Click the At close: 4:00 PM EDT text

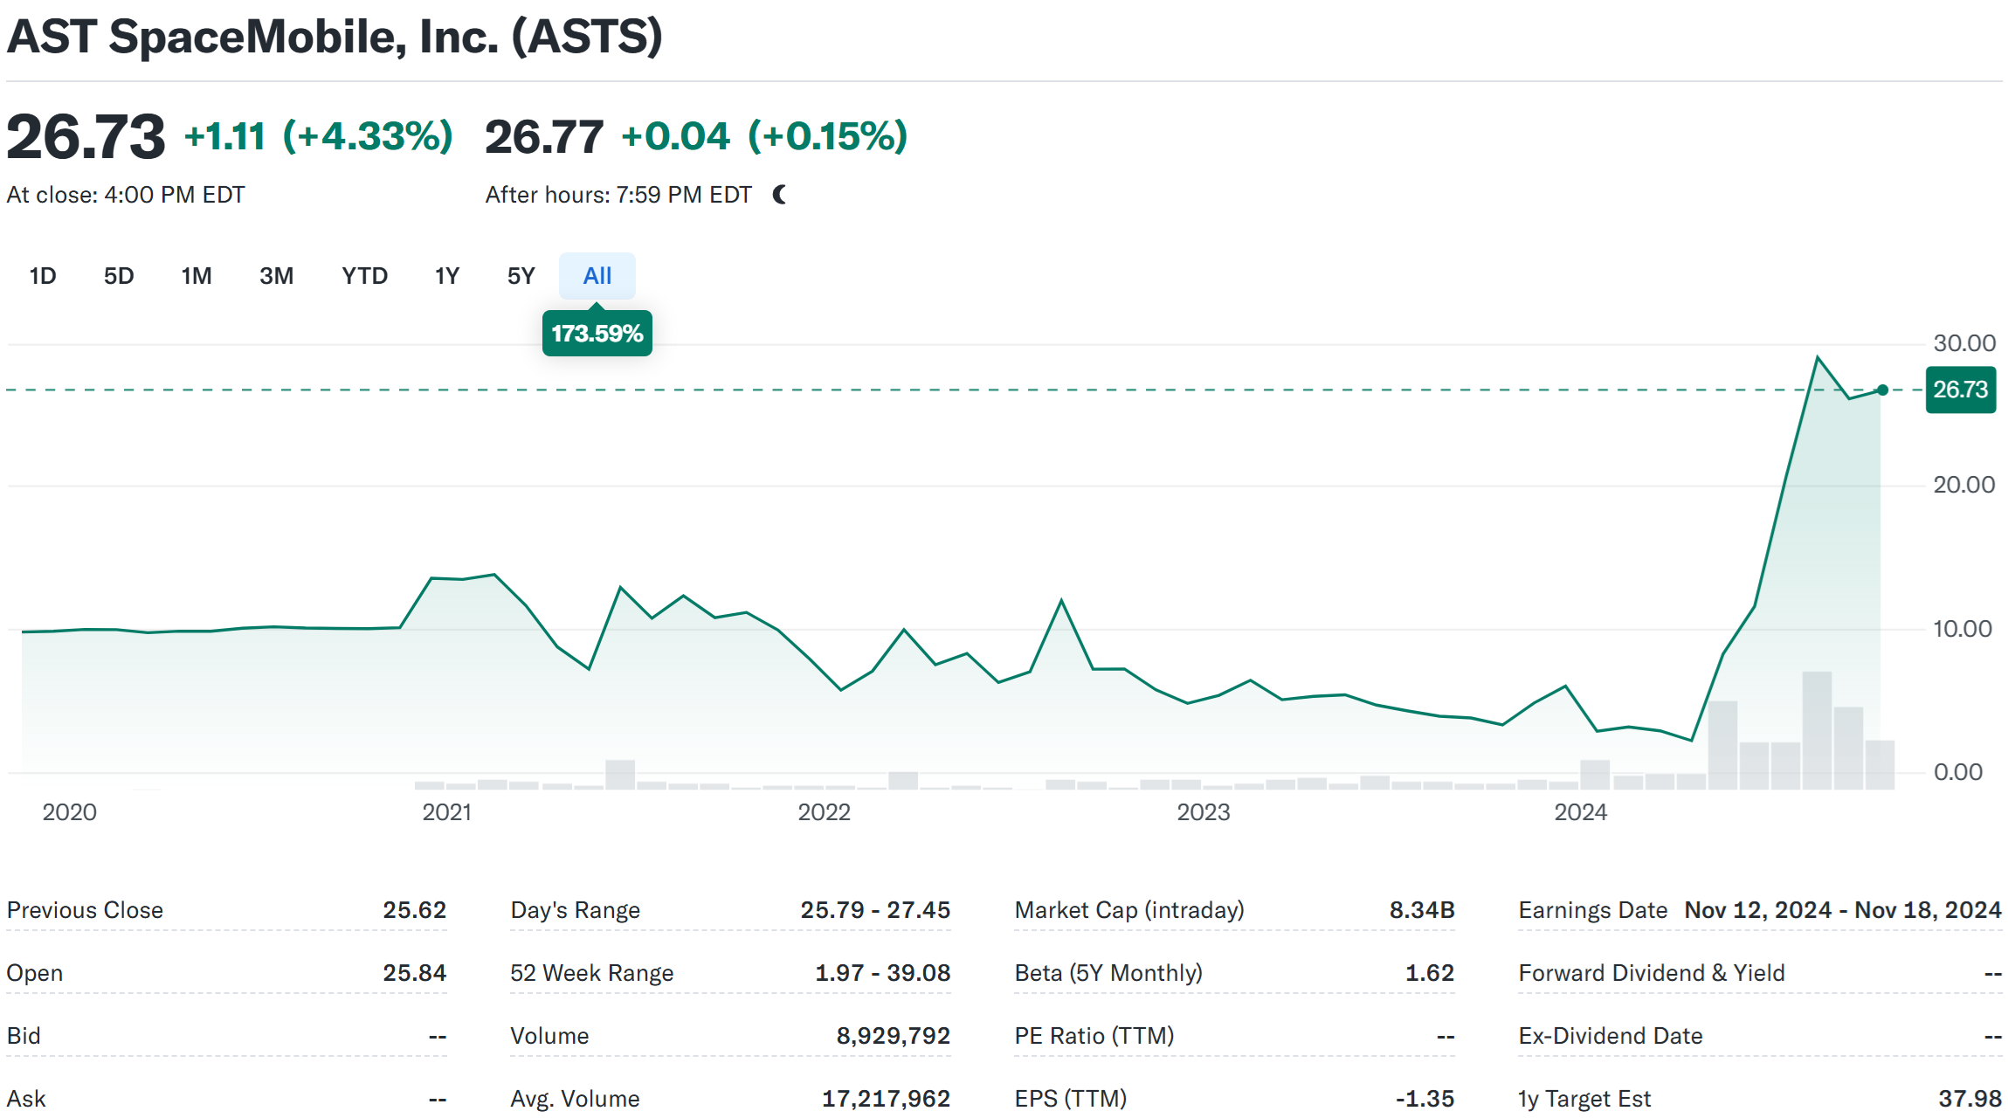click(126, 195)
